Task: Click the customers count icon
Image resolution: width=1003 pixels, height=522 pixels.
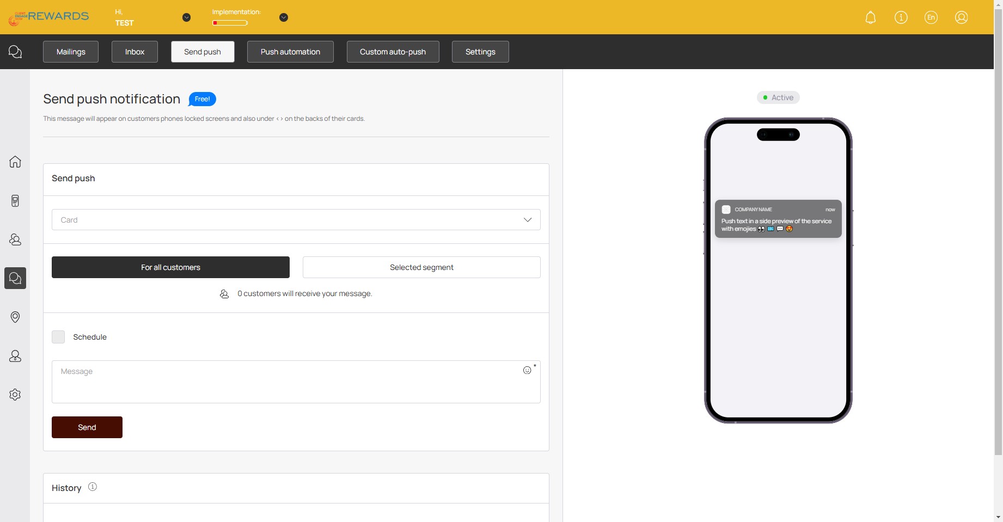Action: [x=224, y=294]
